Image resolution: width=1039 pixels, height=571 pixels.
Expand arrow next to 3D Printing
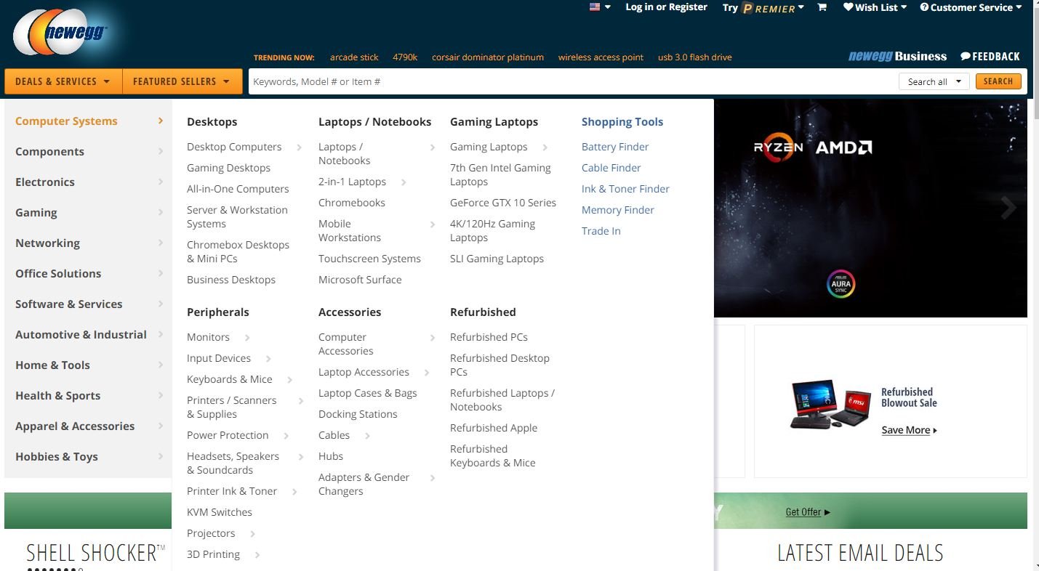[257, 555]
